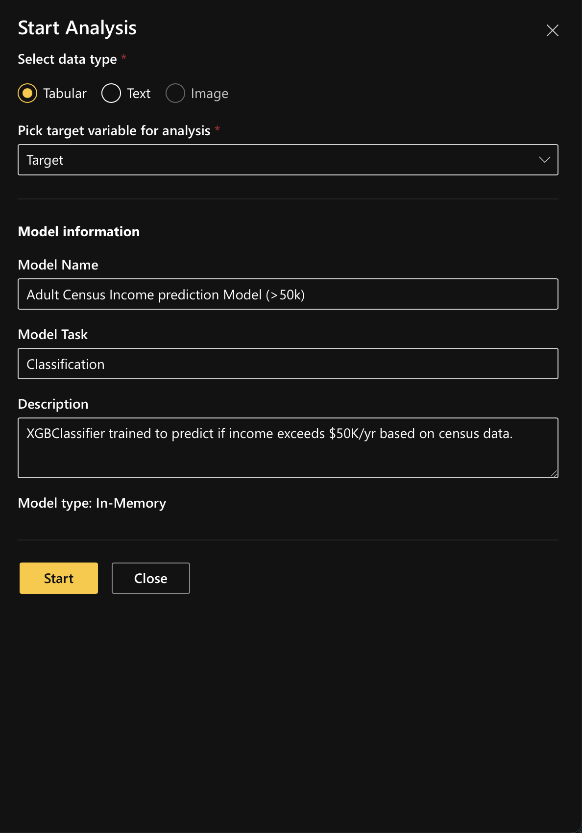Viewport: 582px width, 833px height.
Task: Click the 'Select data type' label
Action: click(x=67, y=59)
